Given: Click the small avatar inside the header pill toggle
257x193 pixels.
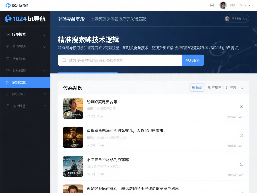Looking at the screenshot, I should 227,19.
